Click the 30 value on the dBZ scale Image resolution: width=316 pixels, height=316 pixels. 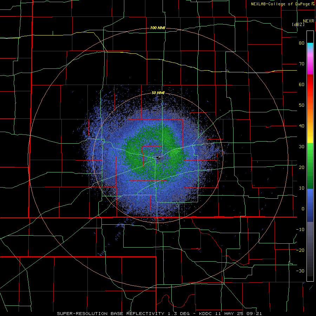[302, 147]
